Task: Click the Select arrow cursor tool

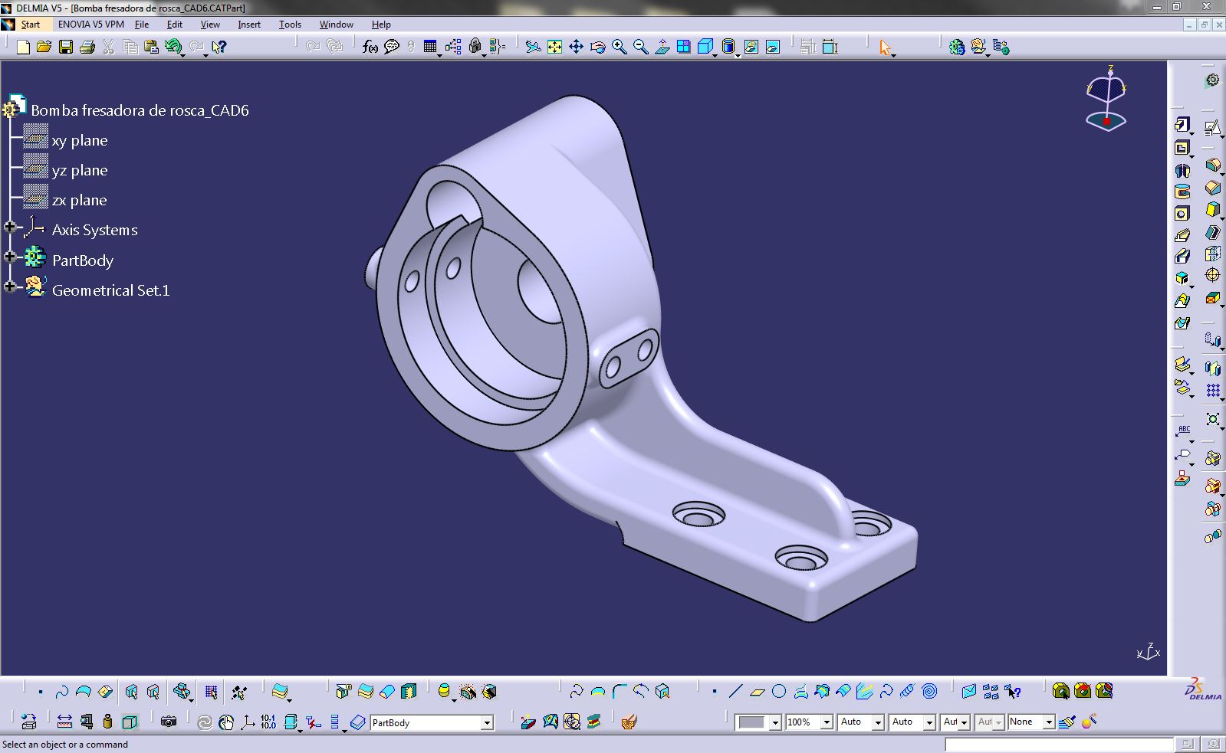Action: [886, 47]
